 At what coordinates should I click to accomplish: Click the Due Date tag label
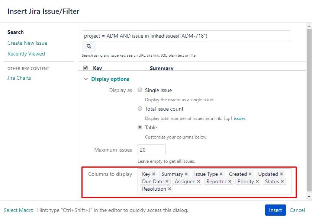tap(152, 181)
